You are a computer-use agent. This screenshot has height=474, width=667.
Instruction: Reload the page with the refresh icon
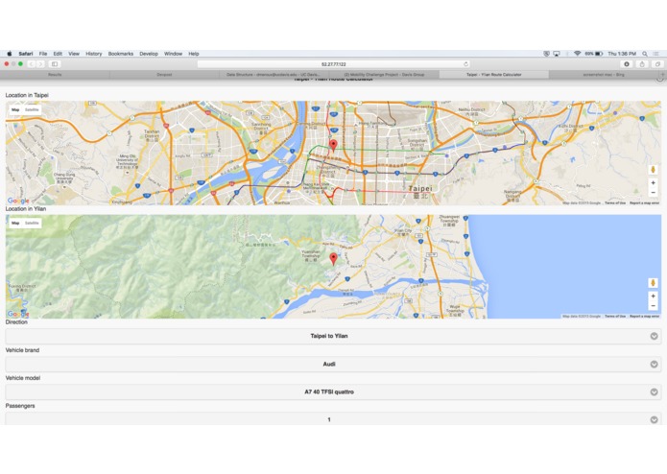(465, 64)
